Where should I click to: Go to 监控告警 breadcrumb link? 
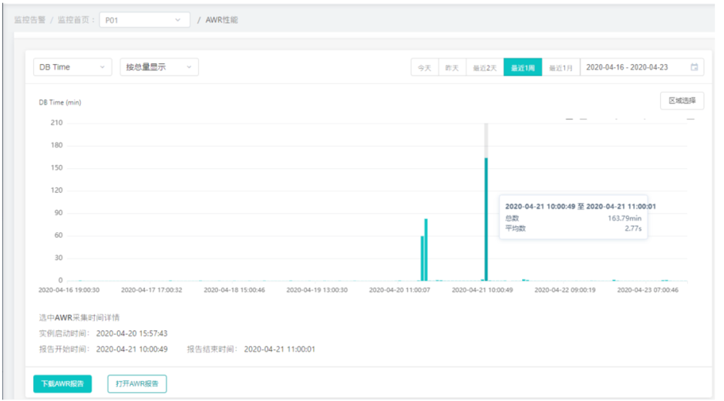click(x=29, y=20)
